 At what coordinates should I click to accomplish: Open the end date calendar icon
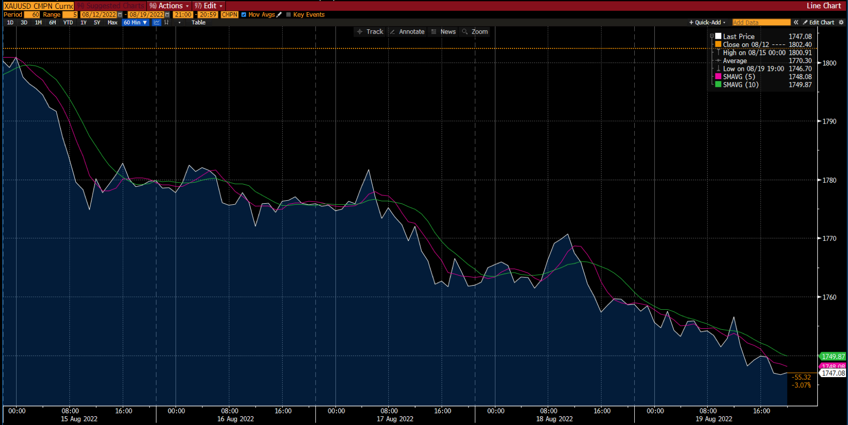(x=167, y=15)
